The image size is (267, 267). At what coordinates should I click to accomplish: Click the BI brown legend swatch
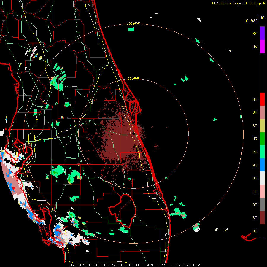pos(262,218)
